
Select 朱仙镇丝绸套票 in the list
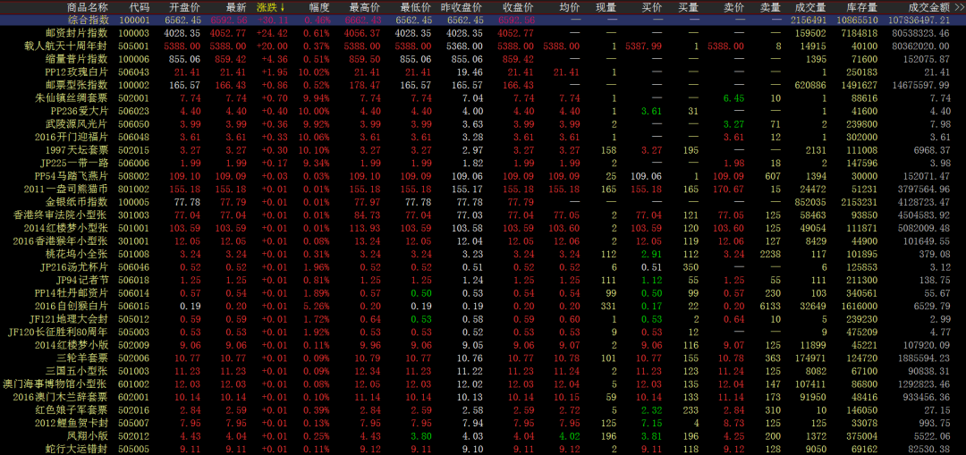[72, 98]
